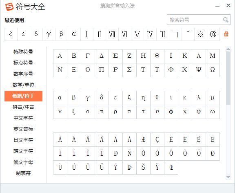Viewport: 235px width, 193px height.
Task: Switch to 中文字符 category
Action: (23, 118)
